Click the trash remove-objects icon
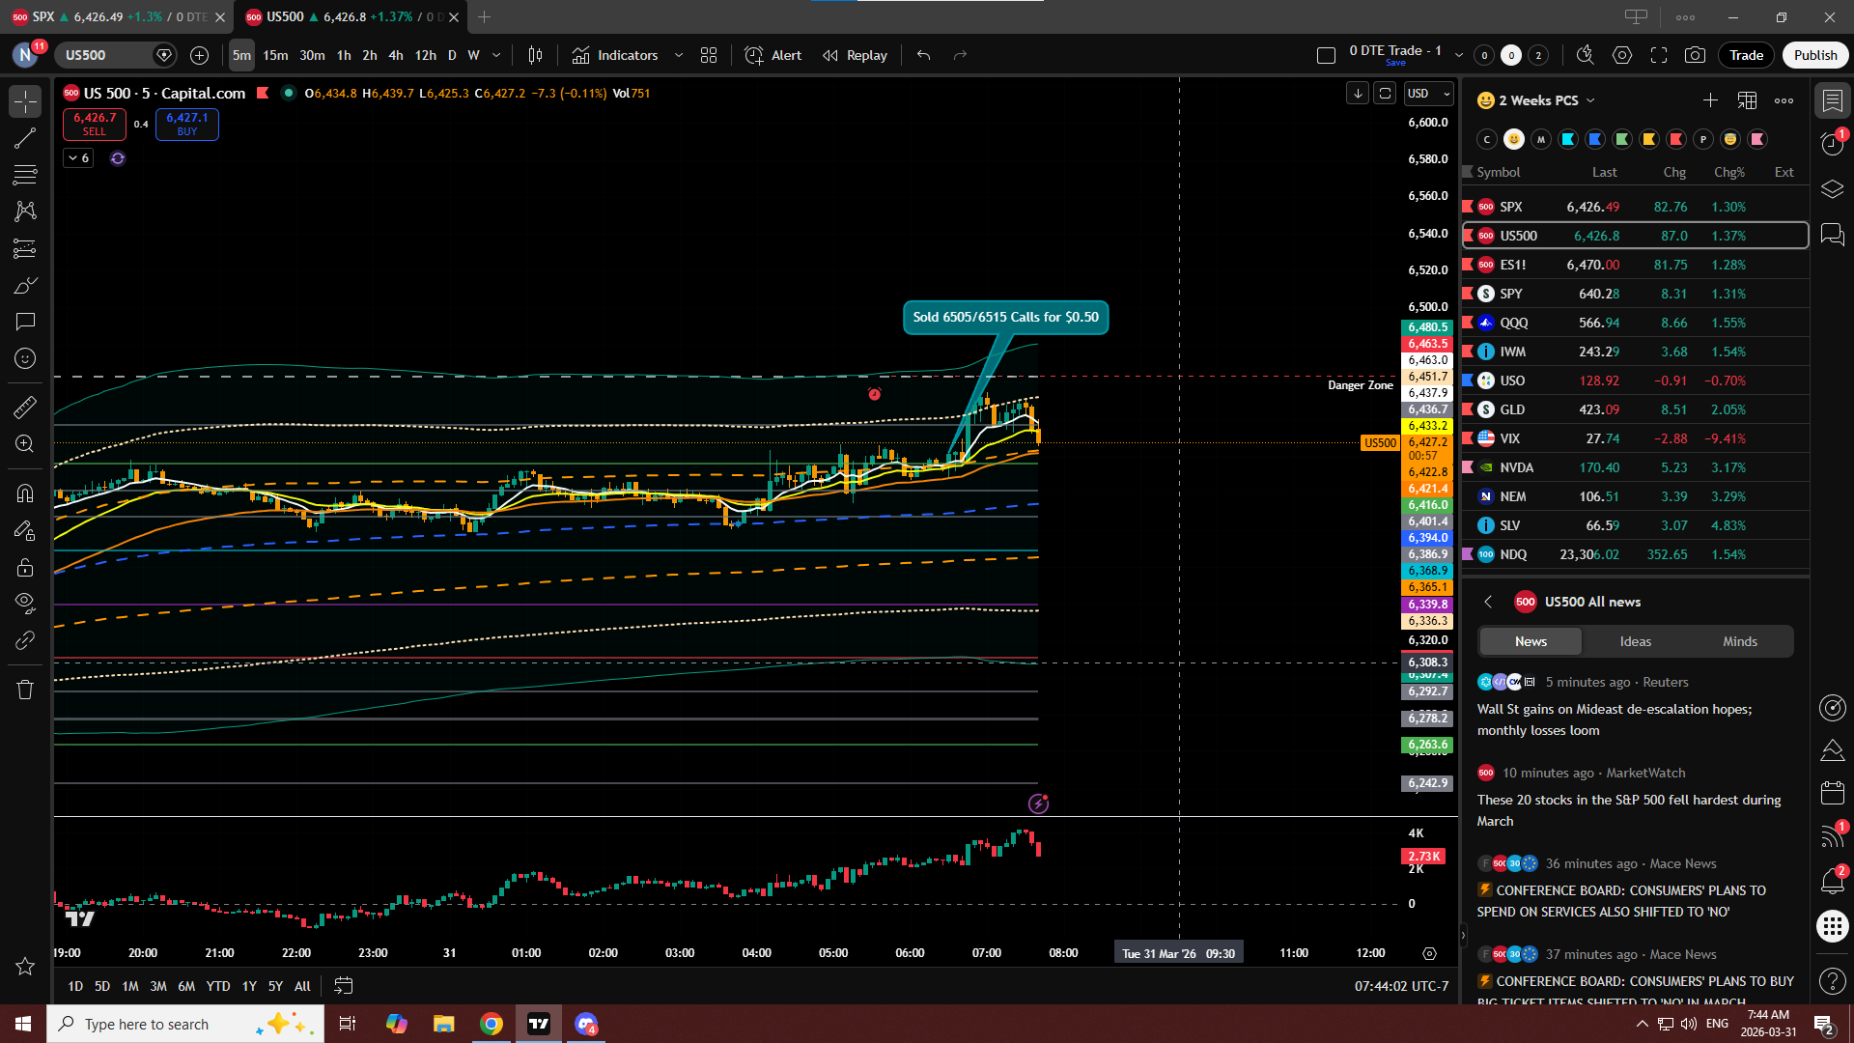Image resolution: width=1854 pixels, height=1043 pixels. click(x=25, y=690)
